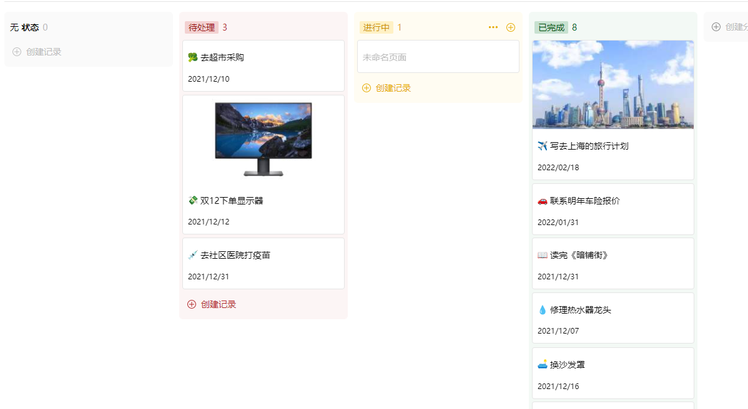Open the 读完《暗铺街》 card

[613, 263]
